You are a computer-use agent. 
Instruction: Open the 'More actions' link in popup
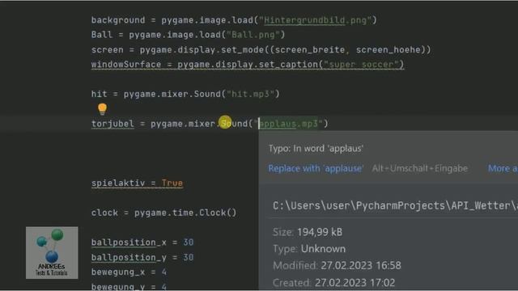(503, 168)
